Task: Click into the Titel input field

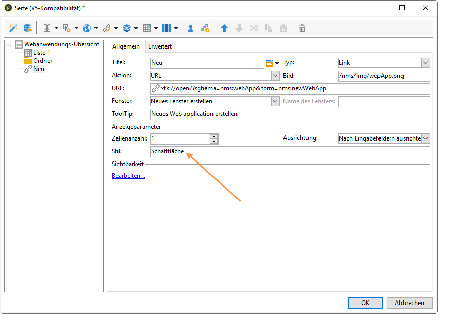Action: click(x=207, y=63)
